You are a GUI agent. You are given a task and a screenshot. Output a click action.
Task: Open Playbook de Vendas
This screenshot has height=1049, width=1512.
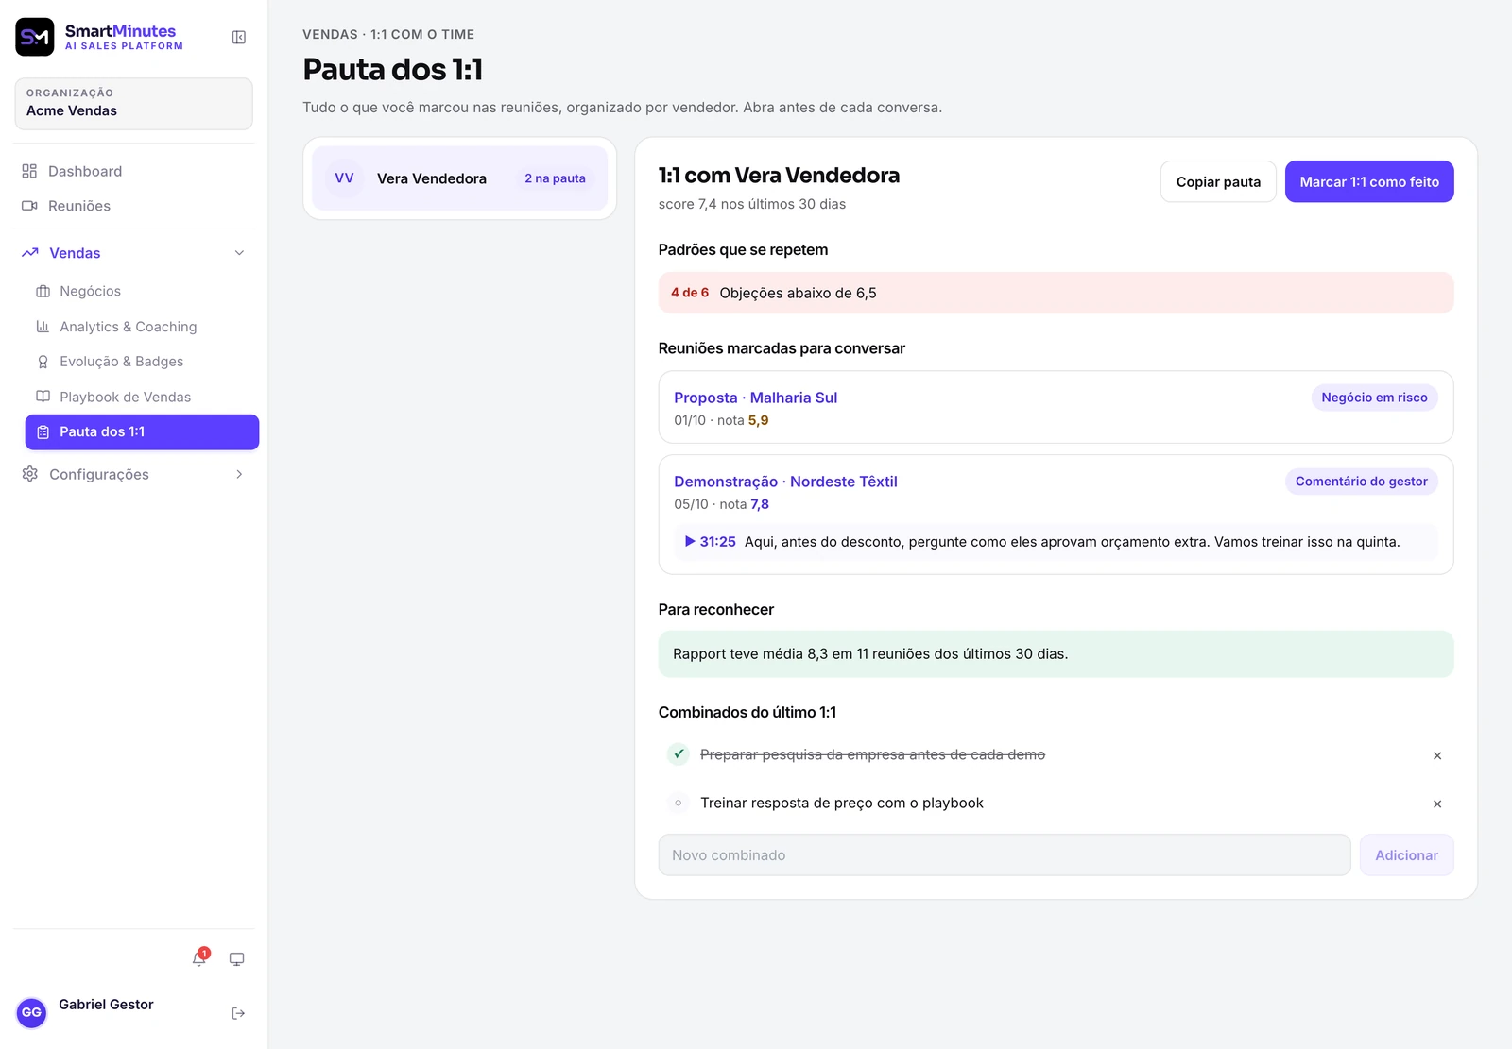[x=142, y=397]
